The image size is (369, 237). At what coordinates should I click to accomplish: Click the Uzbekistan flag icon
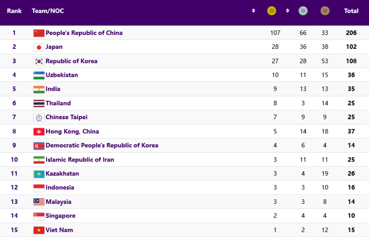tap(39, 75)
